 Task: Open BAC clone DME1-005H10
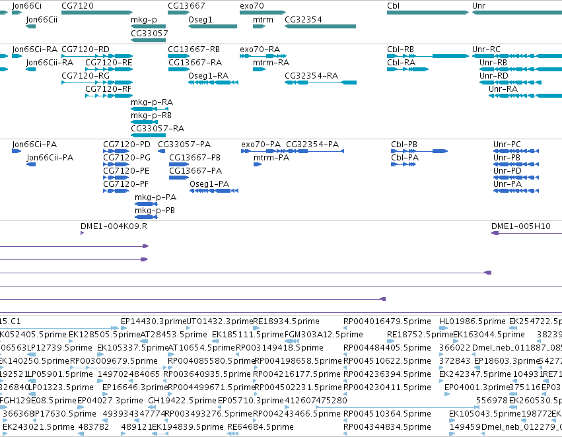521,226
